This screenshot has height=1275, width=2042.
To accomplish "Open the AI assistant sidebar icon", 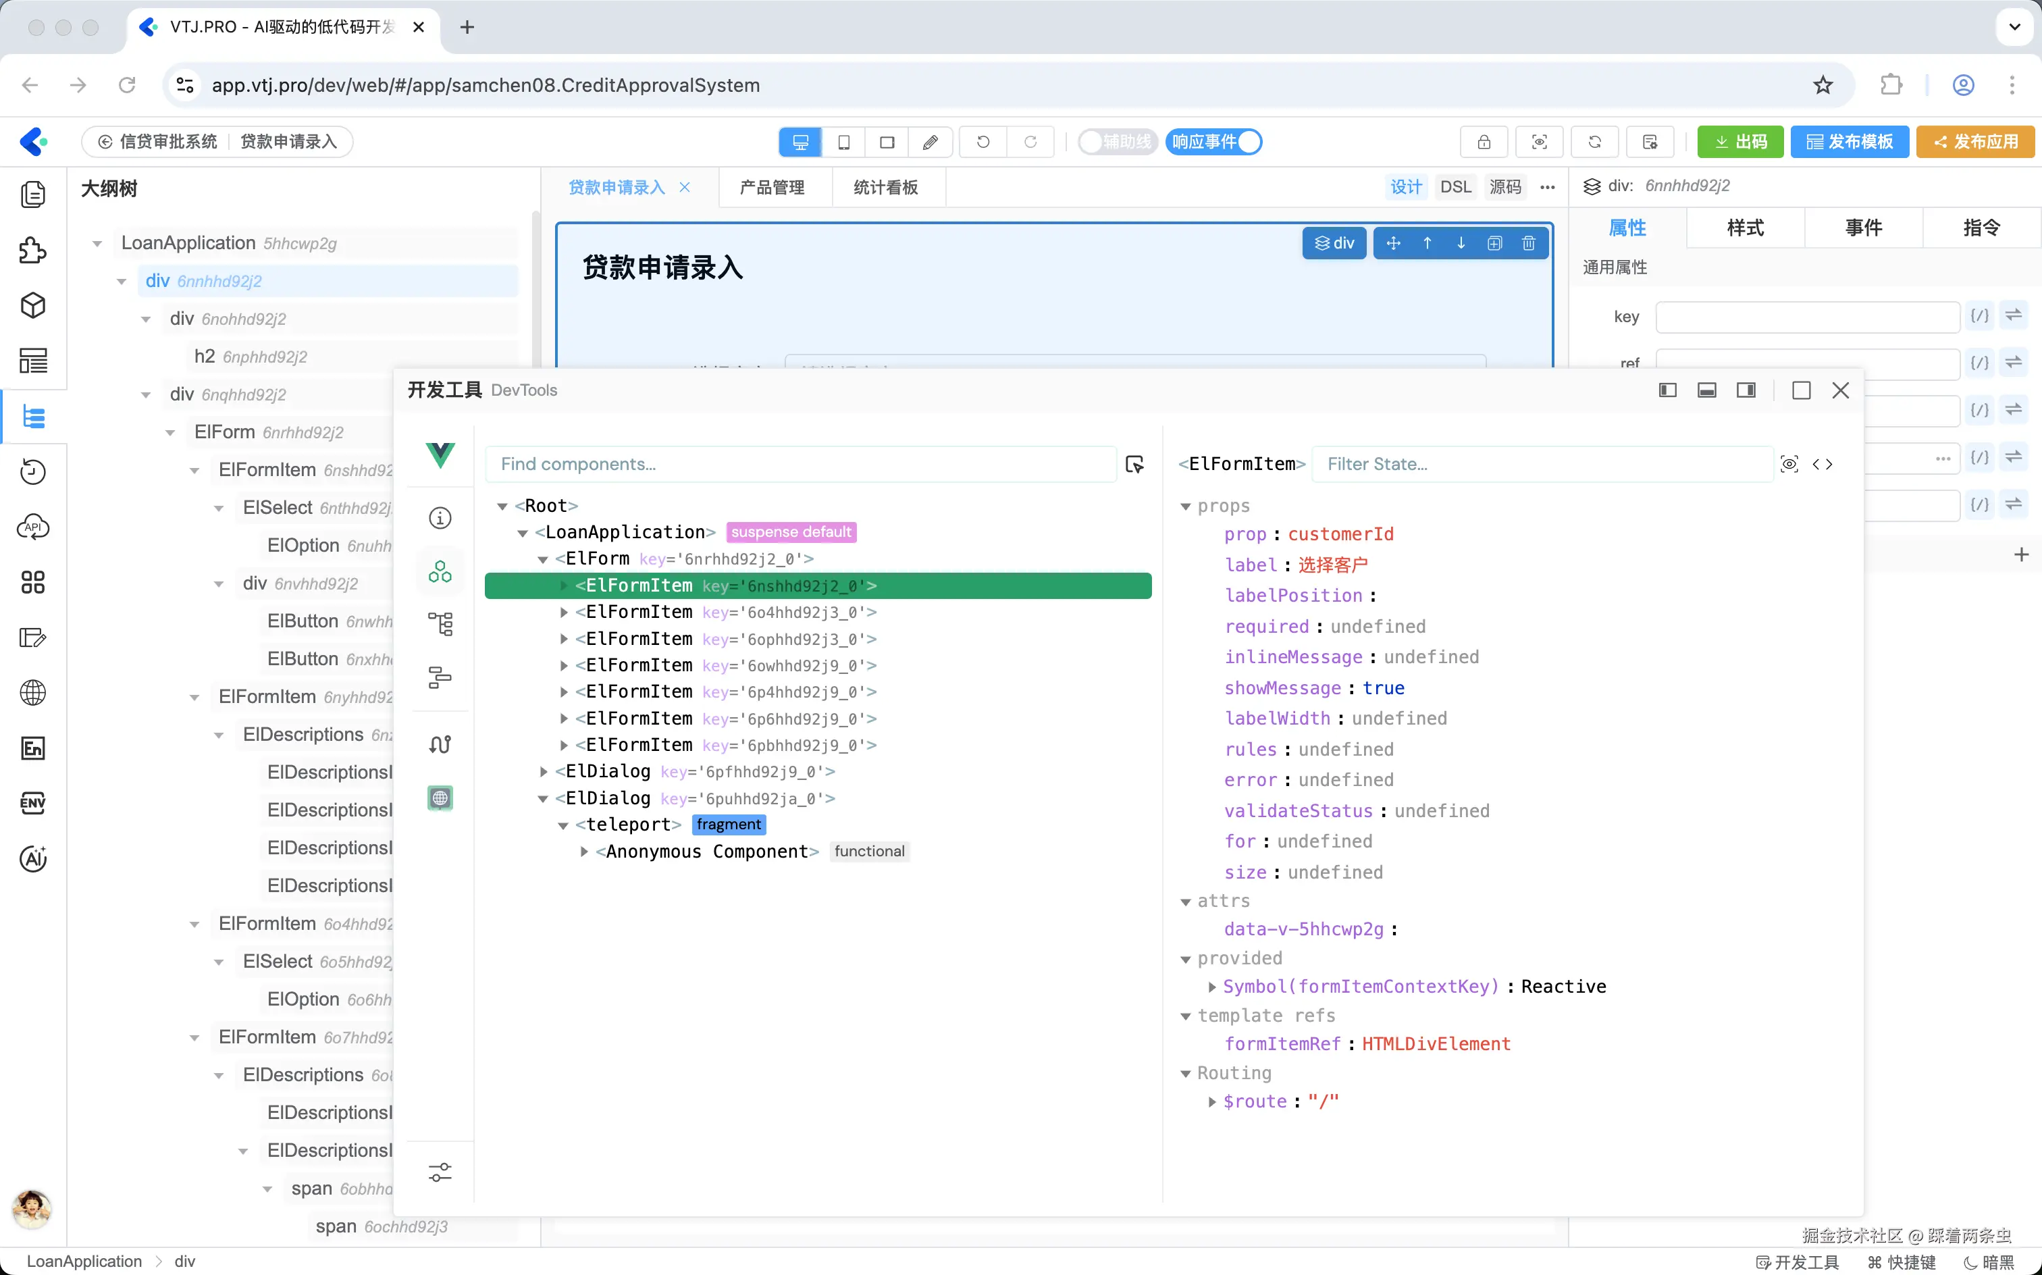I will [x=33, y=859].
